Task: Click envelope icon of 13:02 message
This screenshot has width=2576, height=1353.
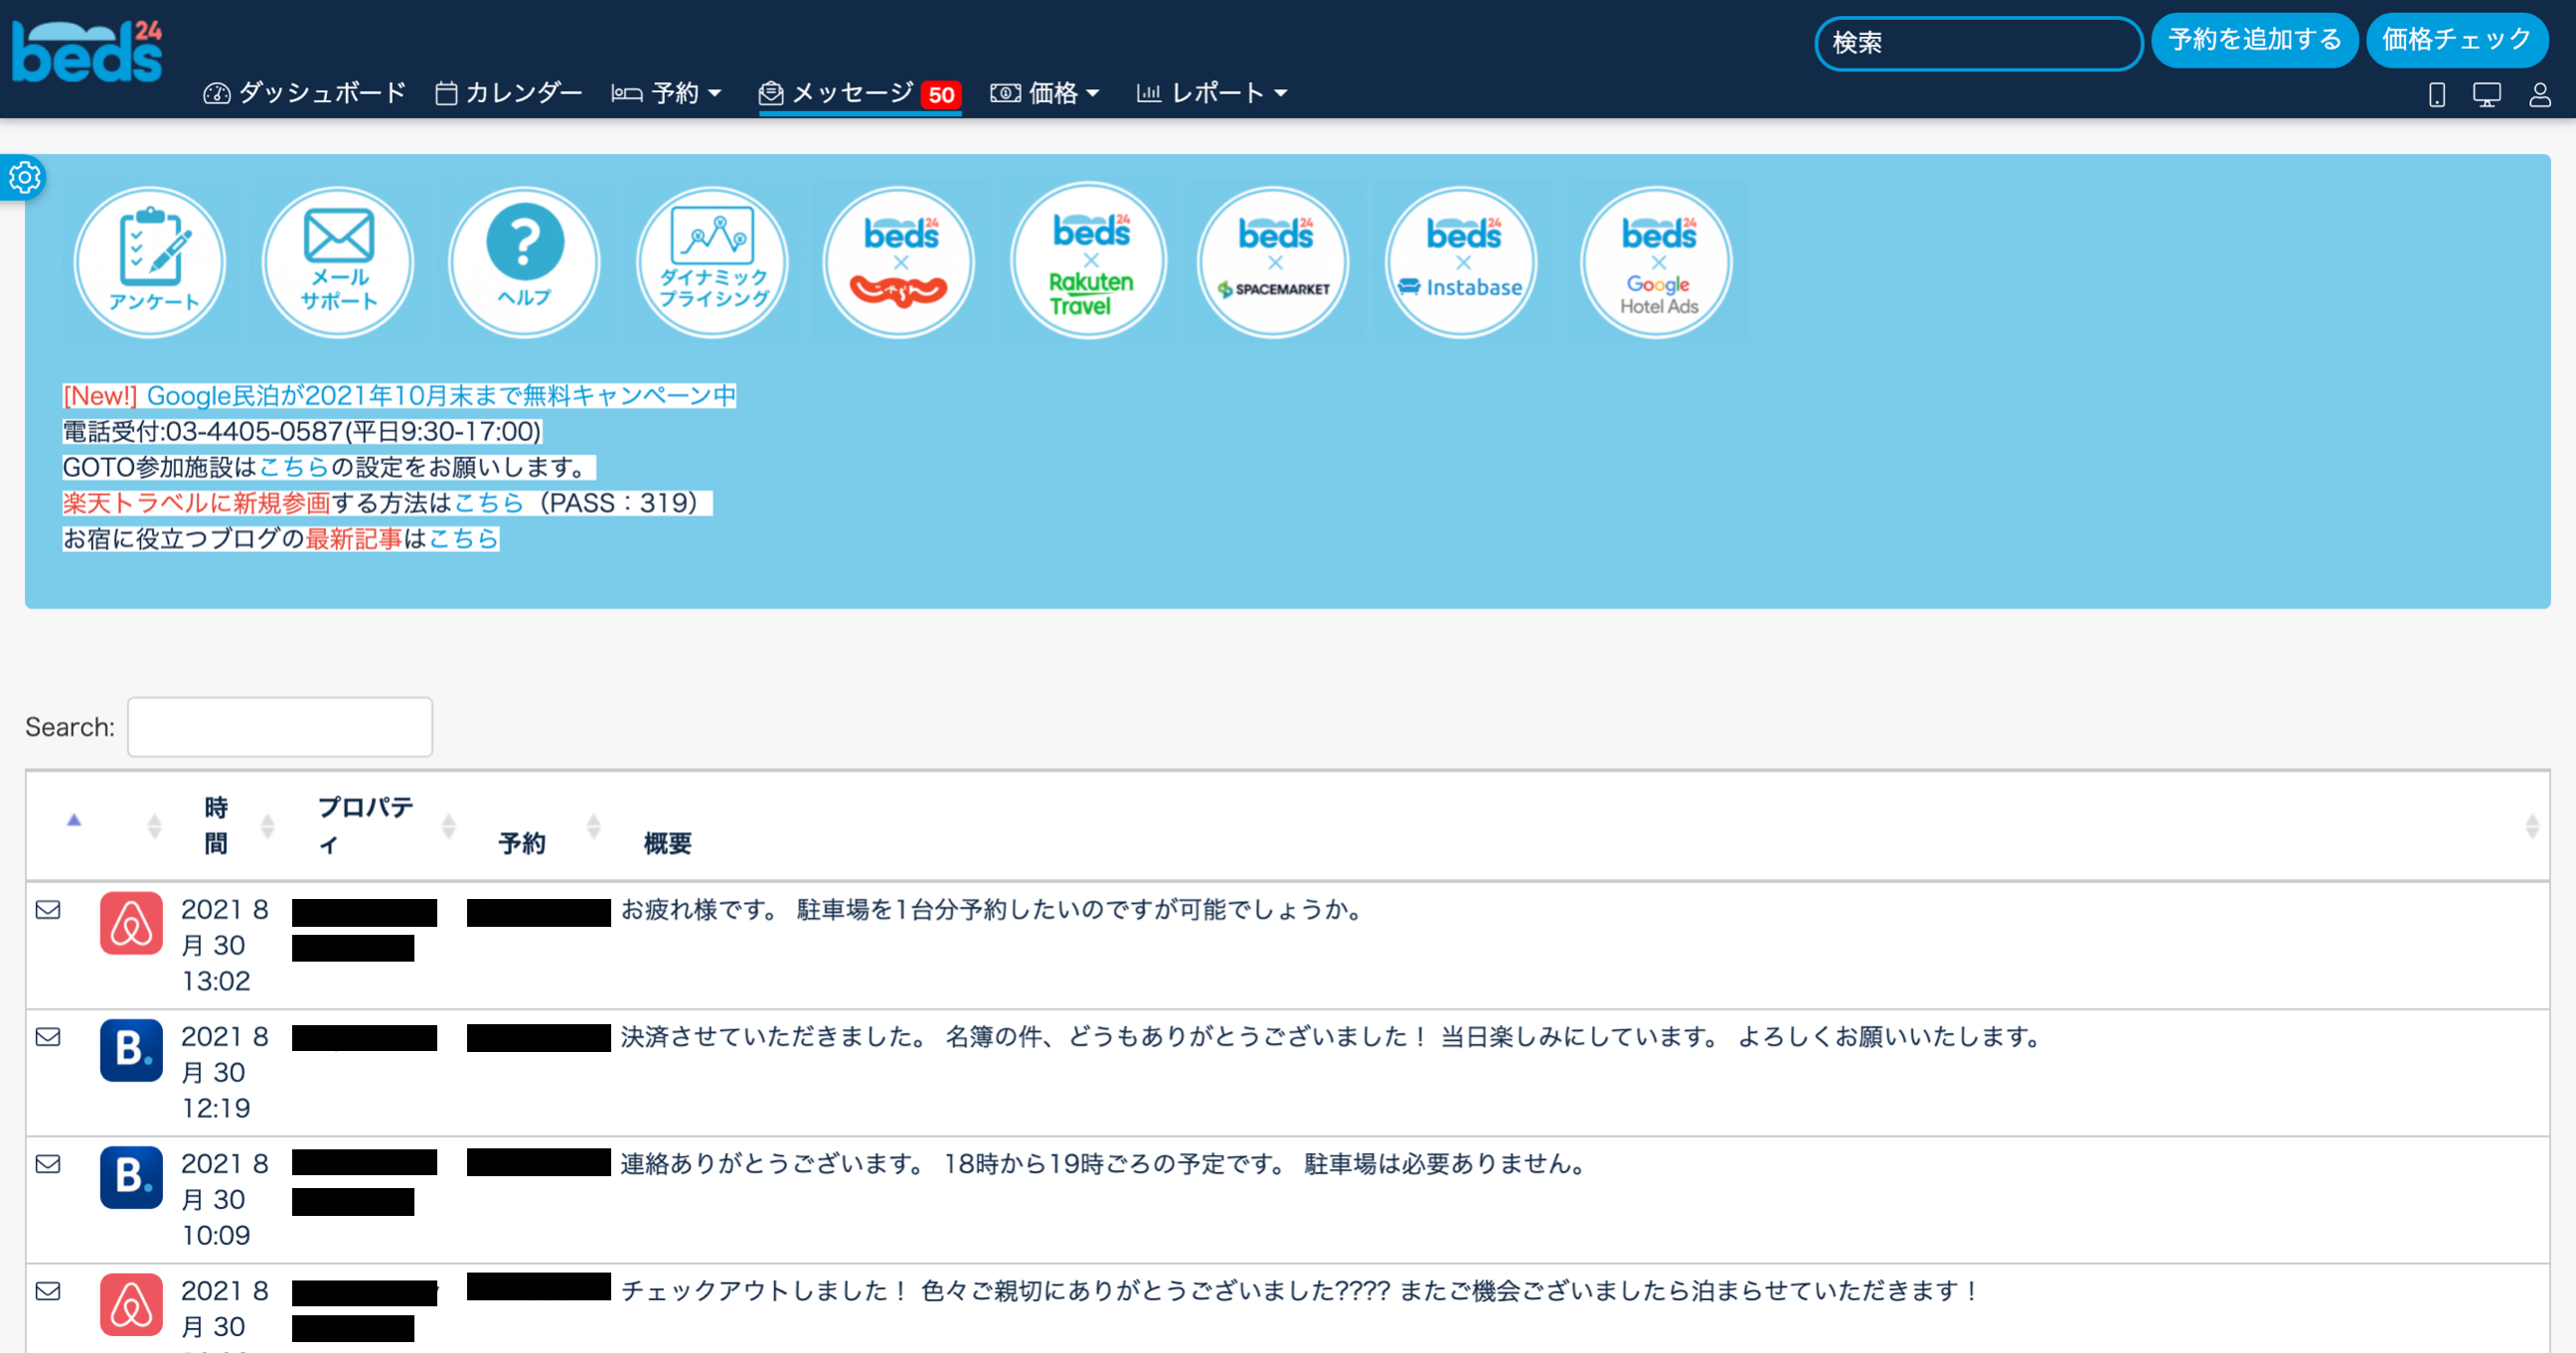Action: [x=48, y=909]
